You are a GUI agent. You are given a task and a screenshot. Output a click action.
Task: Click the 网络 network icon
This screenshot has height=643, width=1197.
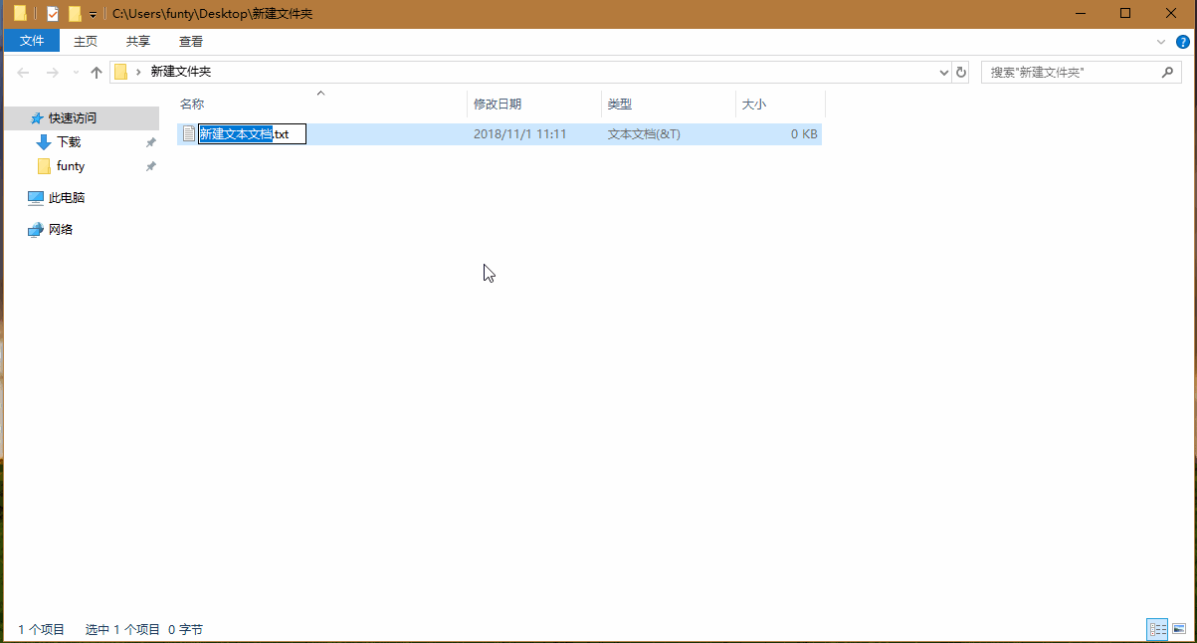point(36,229)
